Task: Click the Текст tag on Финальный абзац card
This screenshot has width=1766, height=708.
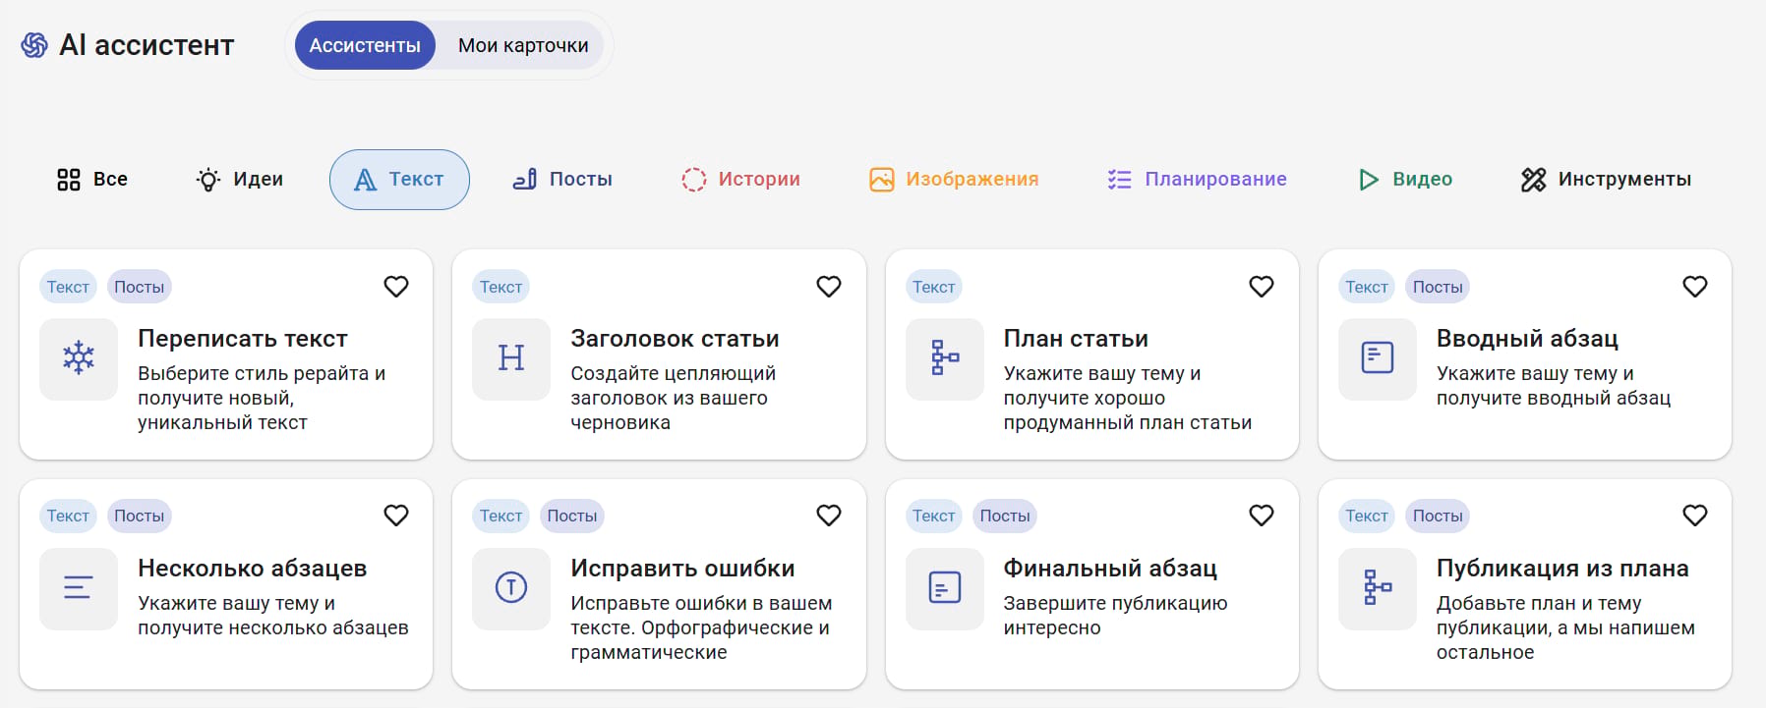Action: point(933,516)
